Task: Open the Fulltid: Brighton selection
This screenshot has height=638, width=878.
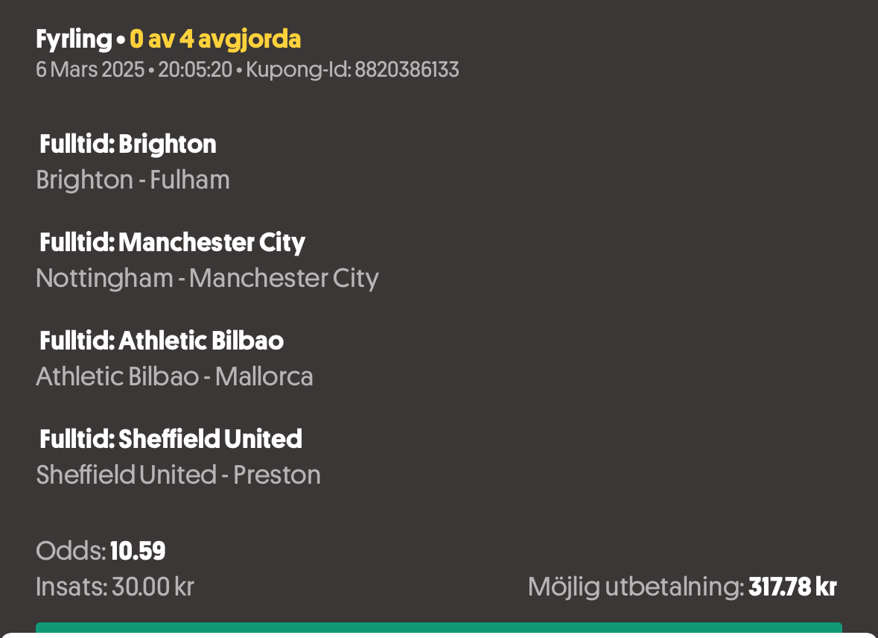Action: point(127,144)
